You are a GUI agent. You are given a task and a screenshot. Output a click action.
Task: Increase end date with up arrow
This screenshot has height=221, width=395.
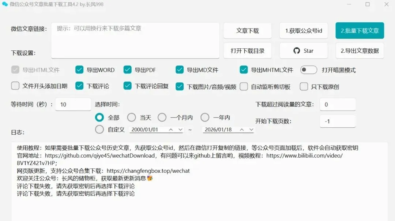[242, 130]
